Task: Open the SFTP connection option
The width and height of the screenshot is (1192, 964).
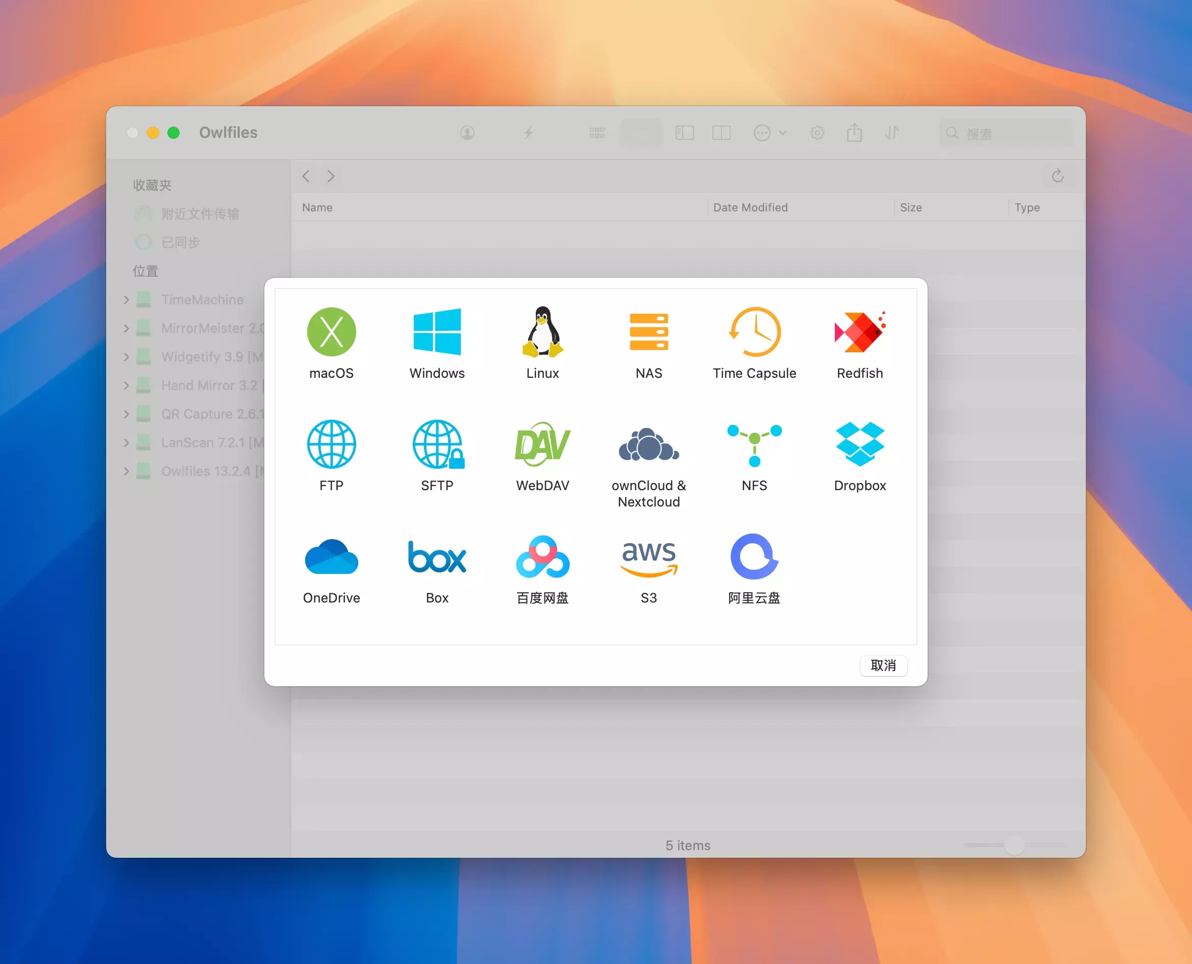Action: 437,444
